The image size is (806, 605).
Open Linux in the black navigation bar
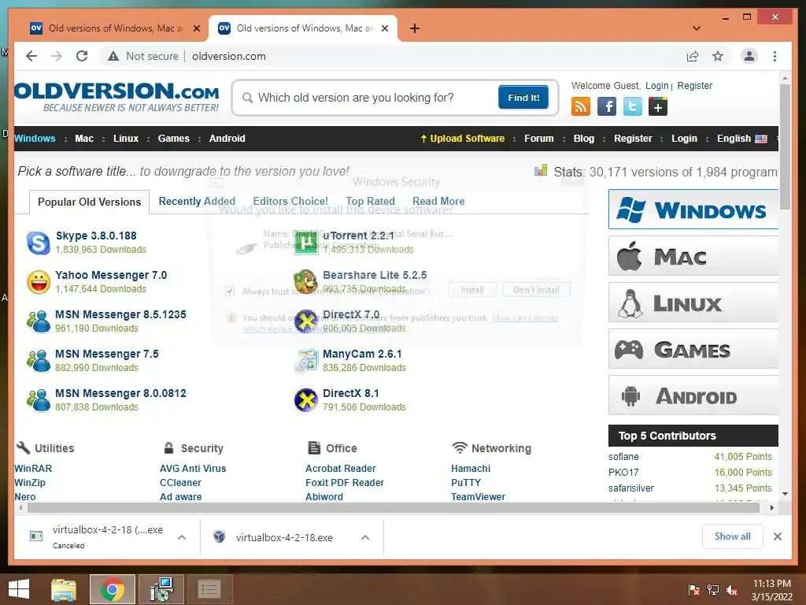126,139
